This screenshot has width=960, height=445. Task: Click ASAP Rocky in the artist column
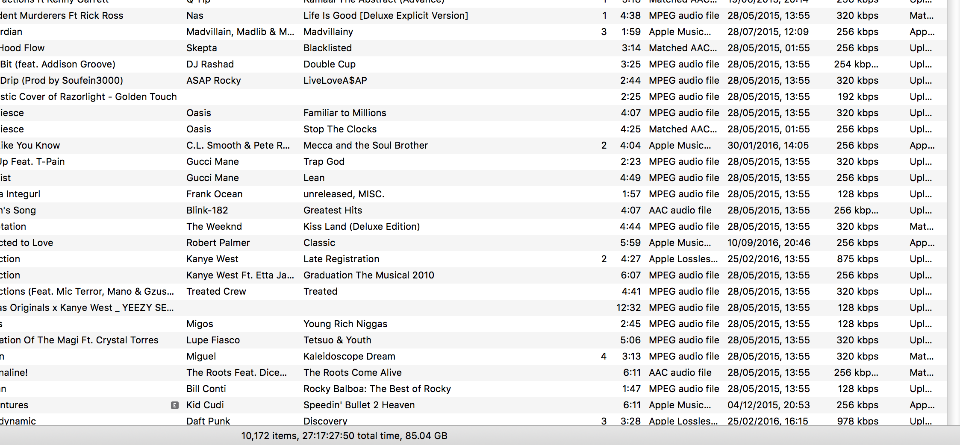(214, 81)
